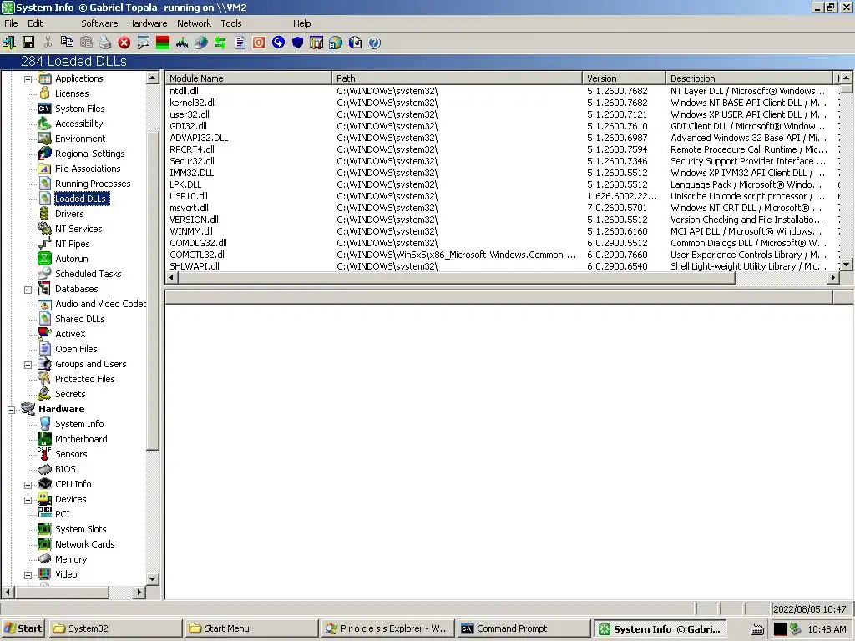Expand the Video tree node
The image size is (855, 641).
[28, 575]
